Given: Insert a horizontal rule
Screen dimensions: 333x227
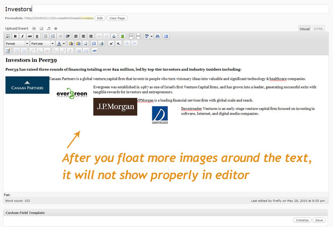Looking at the screenshot, I should tap(94, 51).
